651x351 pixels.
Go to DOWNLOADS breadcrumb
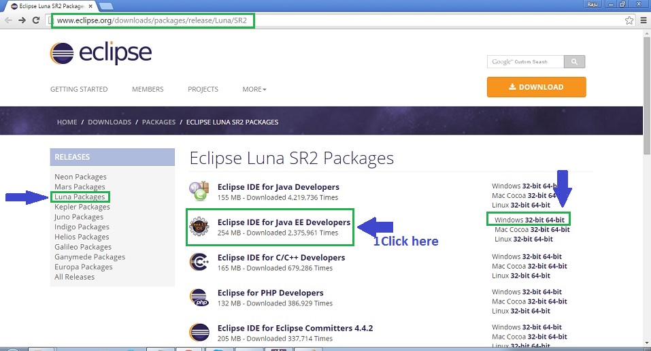coord(110,122)
